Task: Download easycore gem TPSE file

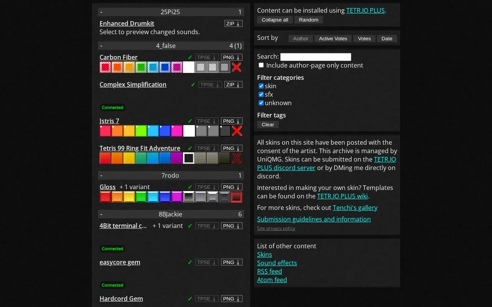Action: click(x=207, y=262)
